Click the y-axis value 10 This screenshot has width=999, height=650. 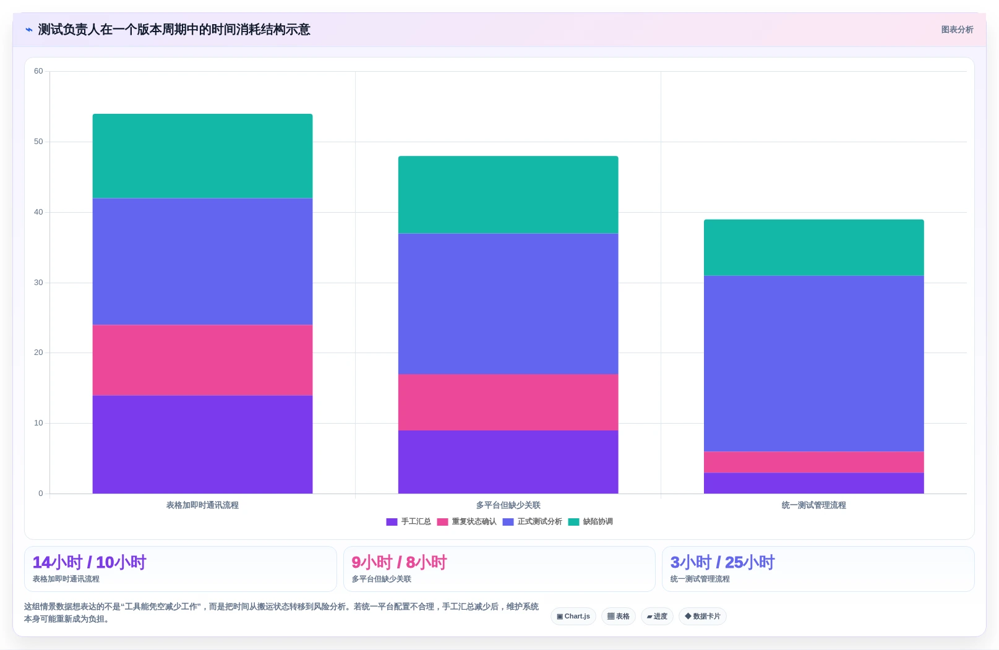point(38,423)
